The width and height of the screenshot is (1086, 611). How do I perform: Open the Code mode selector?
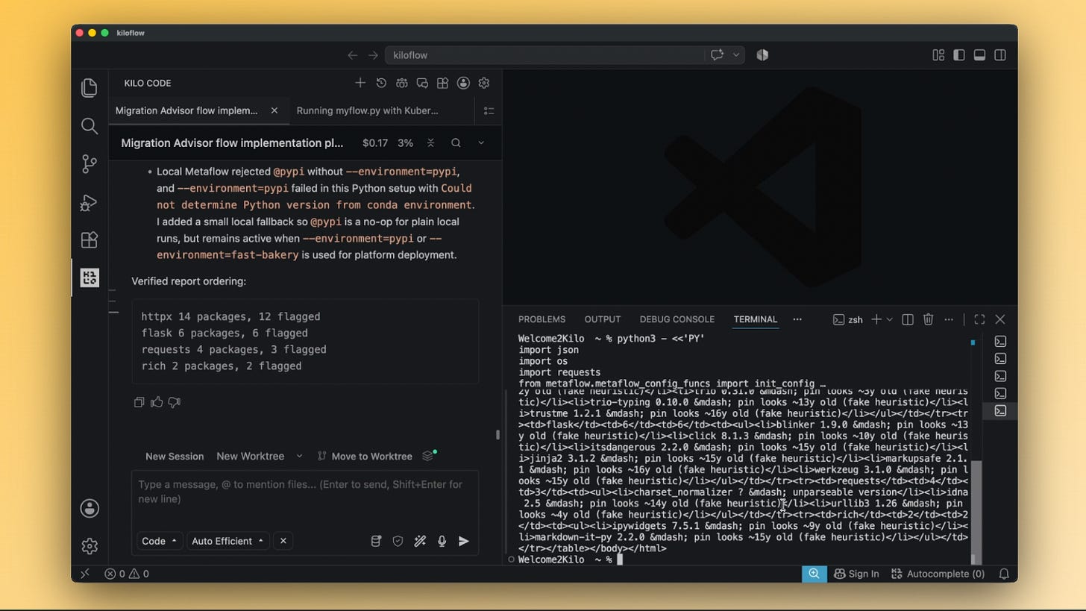[x=160, y=541]
